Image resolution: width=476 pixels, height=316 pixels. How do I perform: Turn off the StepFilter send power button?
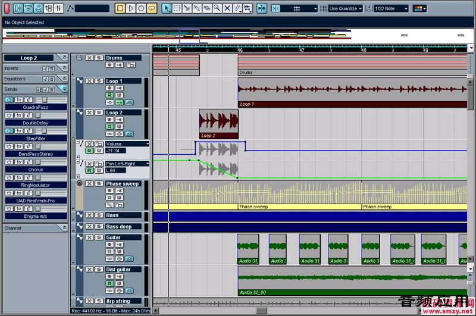[9, 131]
